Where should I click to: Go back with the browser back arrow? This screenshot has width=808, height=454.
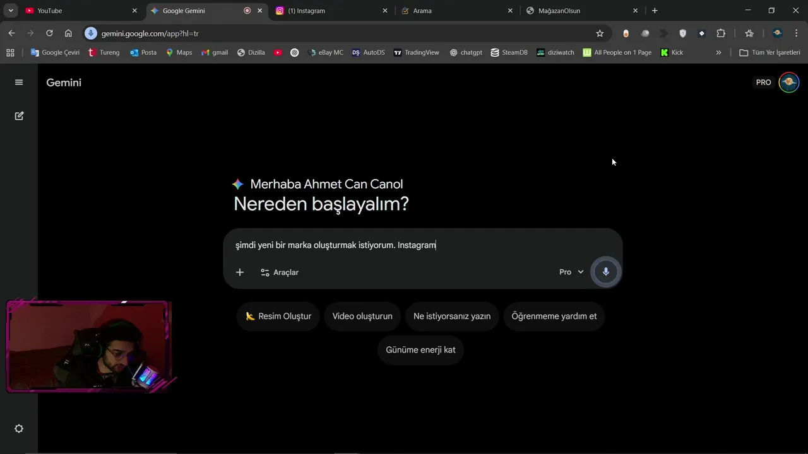click(x=11, y=33)
